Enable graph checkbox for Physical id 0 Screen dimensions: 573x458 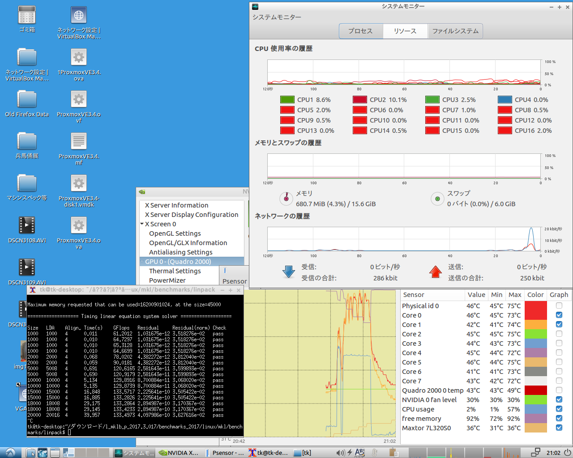point(559,306)
